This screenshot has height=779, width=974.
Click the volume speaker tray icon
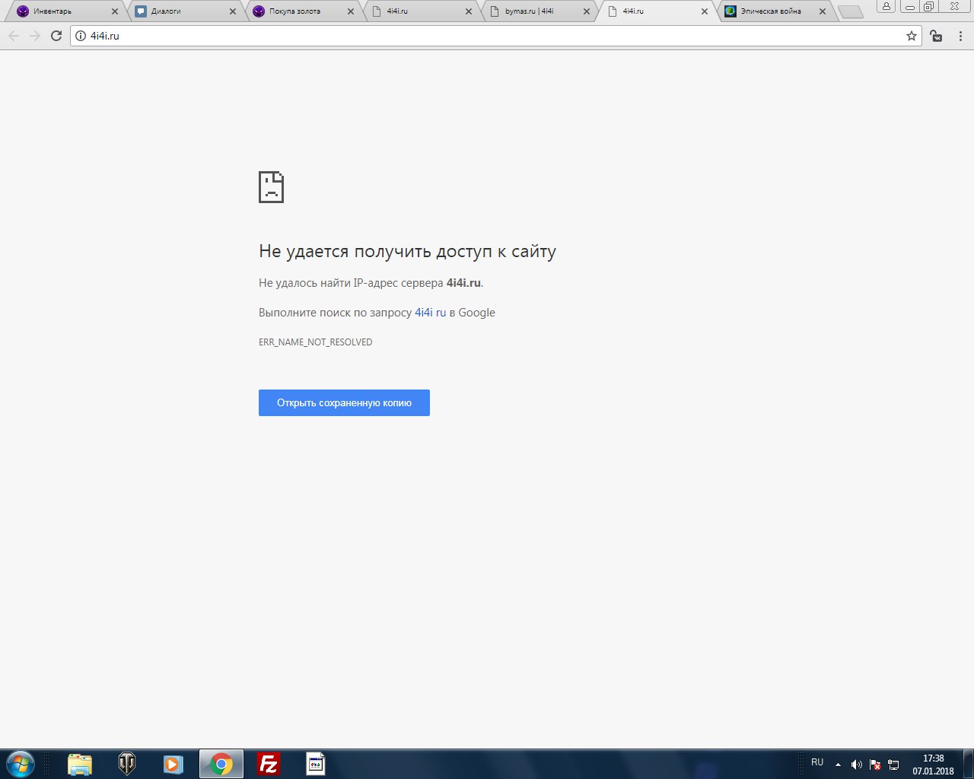[856, 765]
